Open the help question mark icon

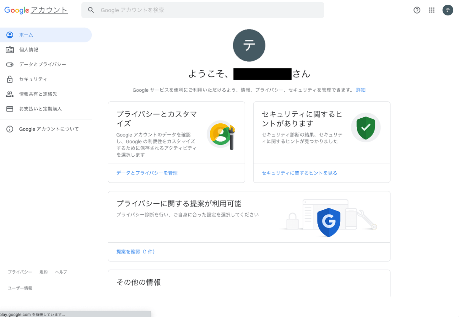[x=417, y=10]
